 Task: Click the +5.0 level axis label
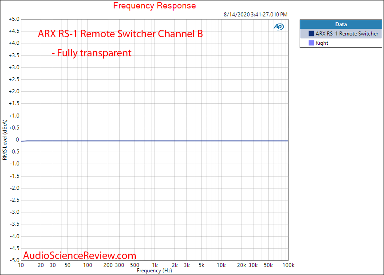coord(14,19)
